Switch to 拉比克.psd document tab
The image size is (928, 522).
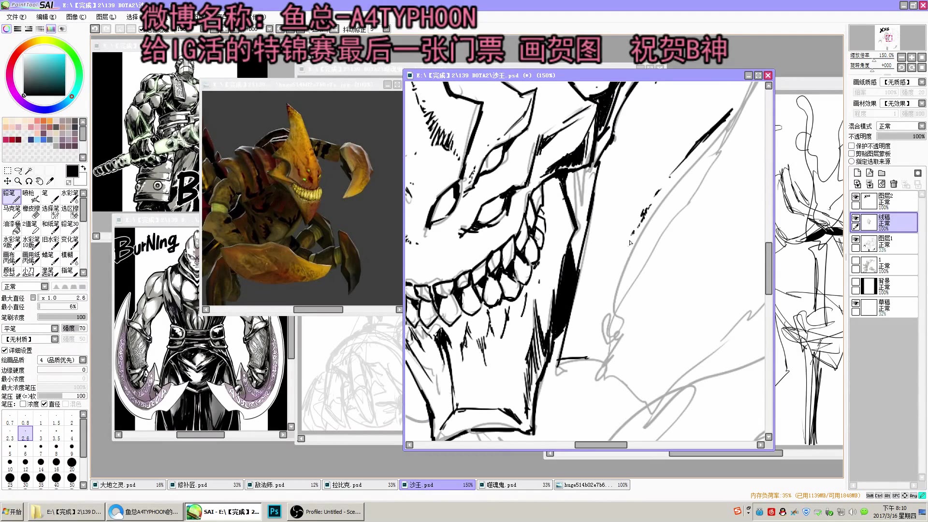pyautogui.click(x=360, y=485)
